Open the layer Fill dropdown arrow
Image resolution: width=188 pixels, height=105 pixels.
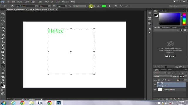186,80
